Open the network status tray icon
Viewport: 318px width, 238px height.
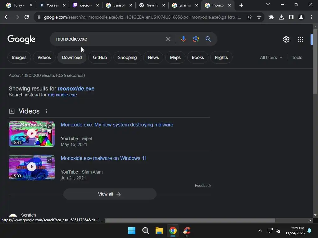[270, 231]
